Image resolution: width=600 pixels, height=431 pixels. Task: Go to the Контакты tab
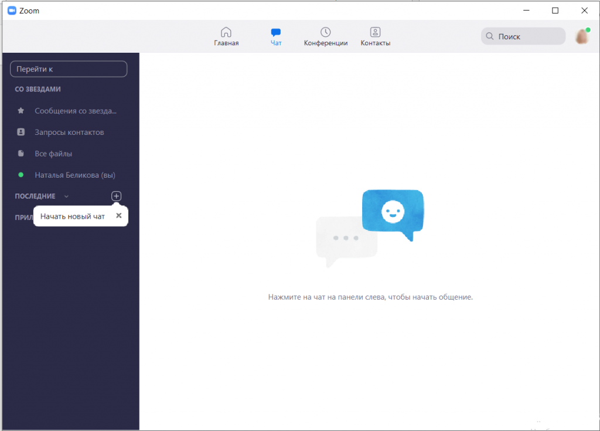pos(375,36)
